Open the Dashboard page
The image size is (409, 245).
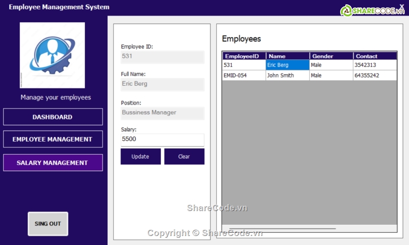(53, 117)
